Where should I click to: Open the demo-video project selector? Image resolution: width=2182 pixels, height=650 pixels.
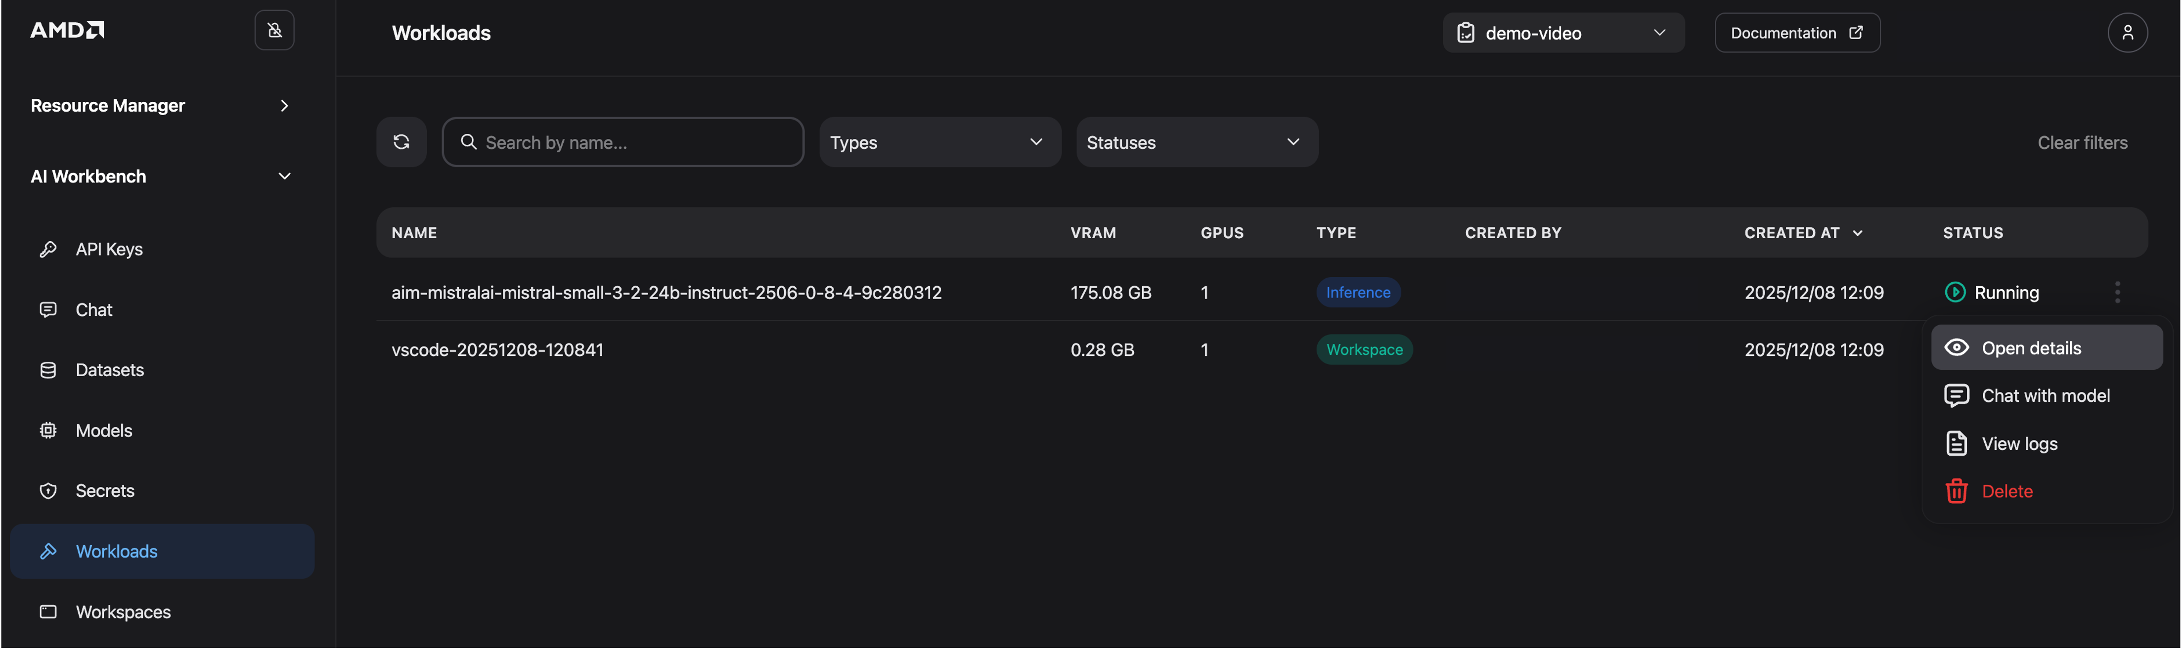click(x=1563, y=33)
